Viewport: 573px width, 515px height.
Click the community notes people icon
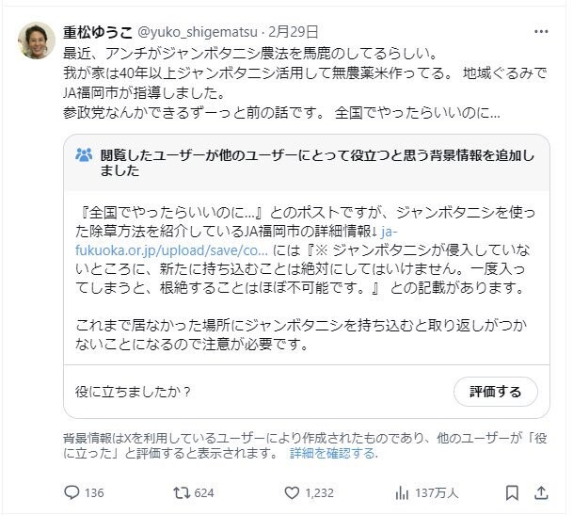tap(84, 155)
